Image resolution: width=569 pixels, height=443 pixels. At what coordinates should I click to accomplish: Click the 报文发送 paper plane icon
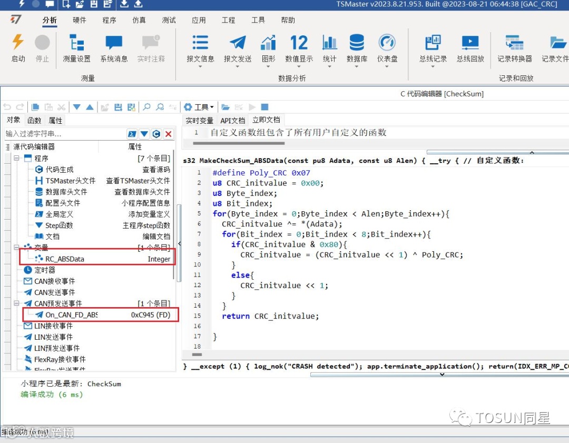tap(238, 42)
